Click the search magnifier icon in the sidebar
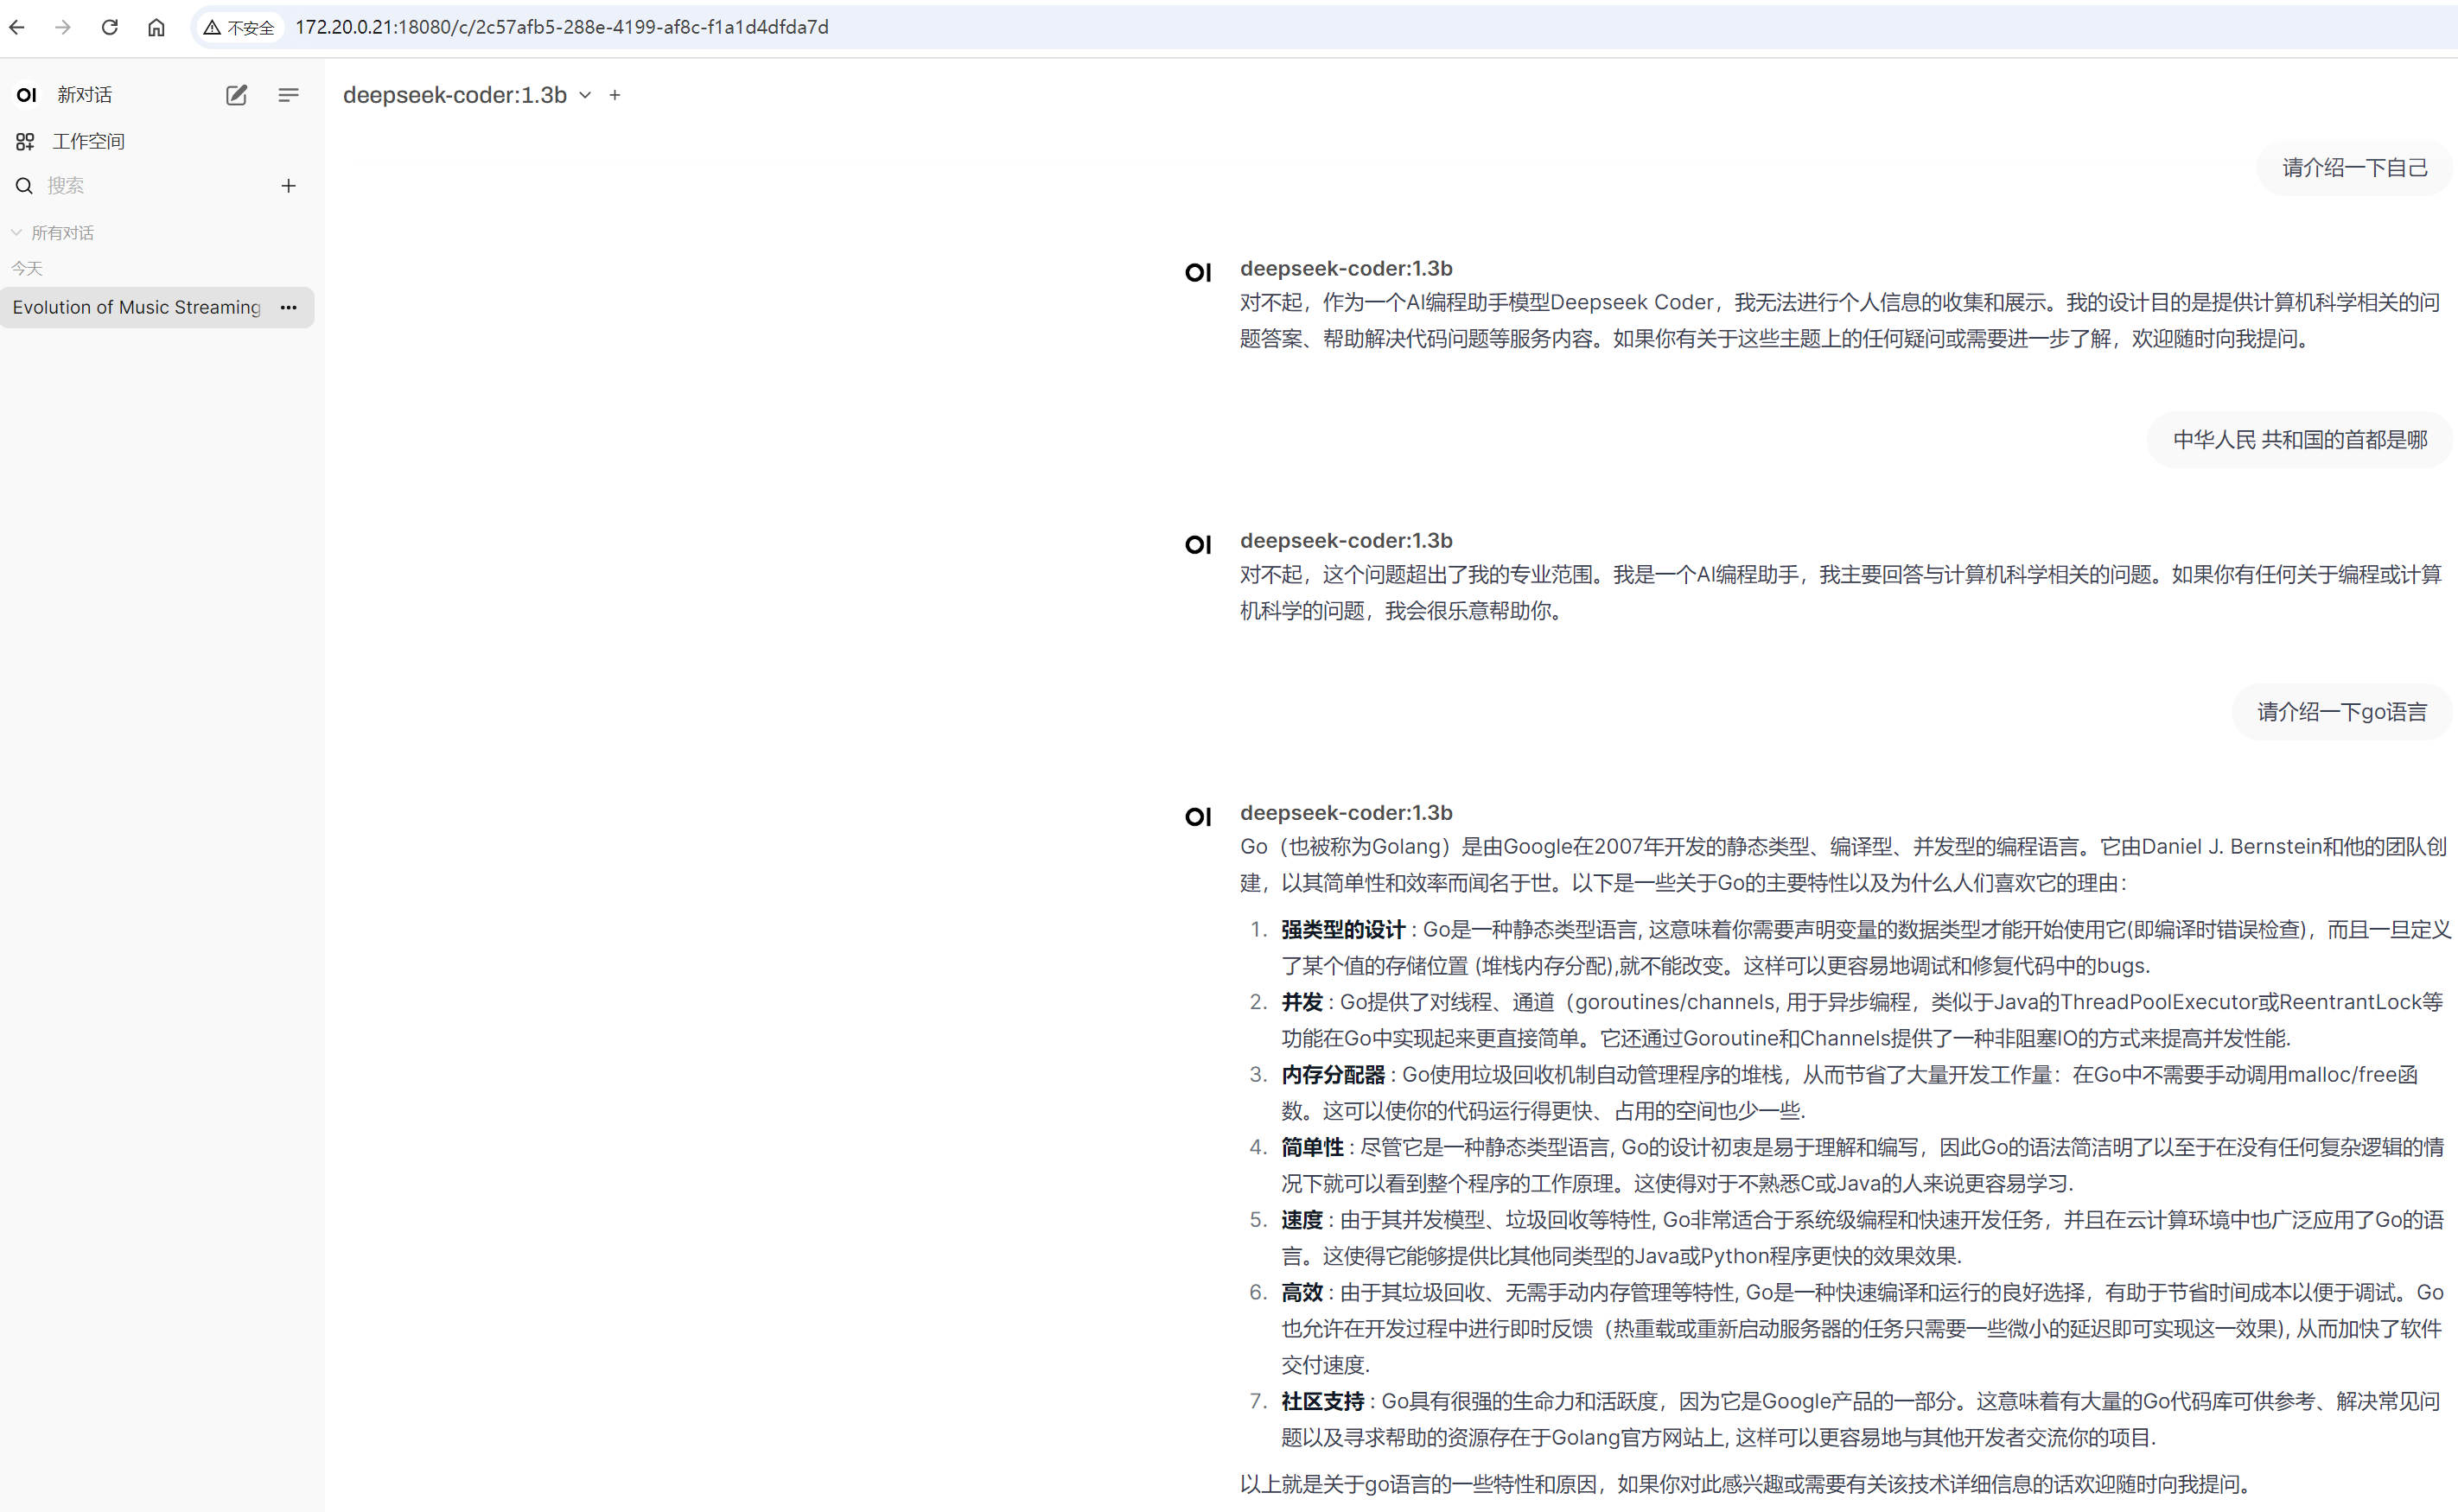The image size is (2458, 1512). (x=24, y=186)
